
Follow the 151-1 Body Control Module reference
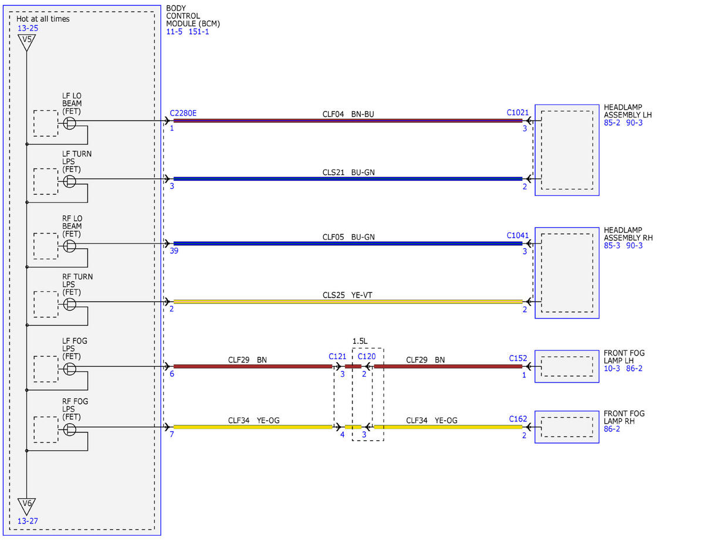point(199,32)
